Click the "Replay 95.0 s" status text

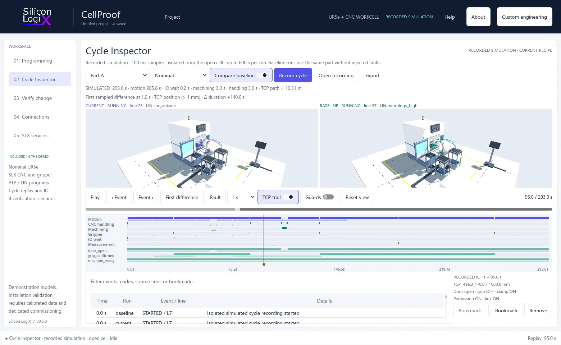(x=542, y=339)
